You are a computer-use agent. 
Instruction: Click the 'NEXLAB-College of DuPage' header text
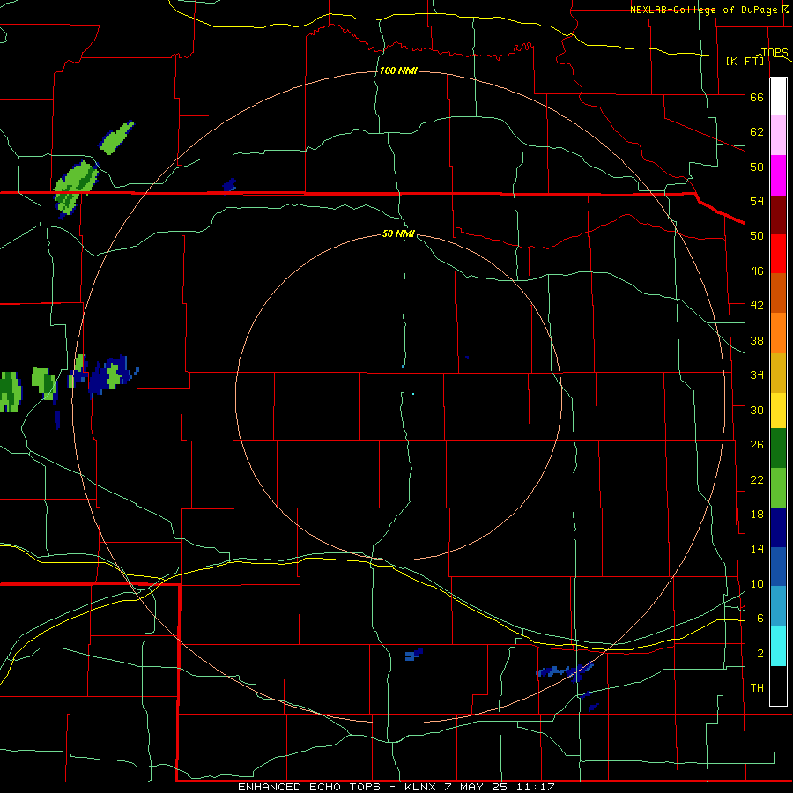(x=706, y=10)
